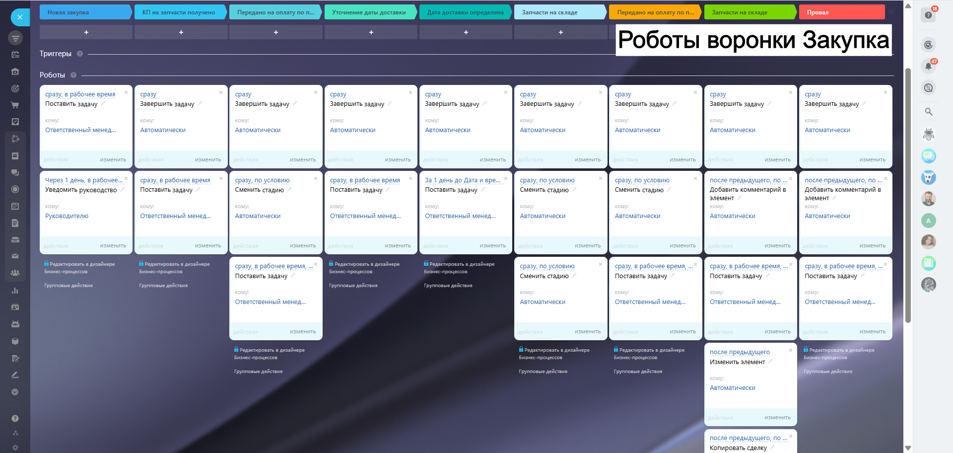The image size is (953, 453).
Task: Open the dog avatar chat in right panel
Action: point(929,177)
